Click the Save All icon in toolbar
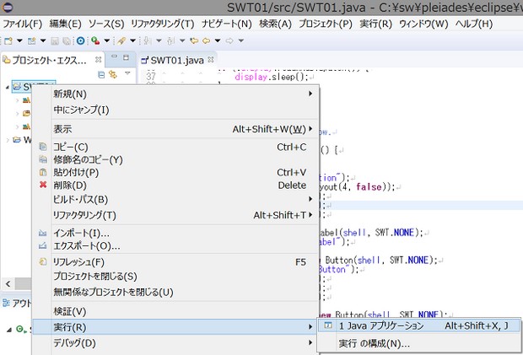This screenshot has height=355, width=523. point(66,40)
